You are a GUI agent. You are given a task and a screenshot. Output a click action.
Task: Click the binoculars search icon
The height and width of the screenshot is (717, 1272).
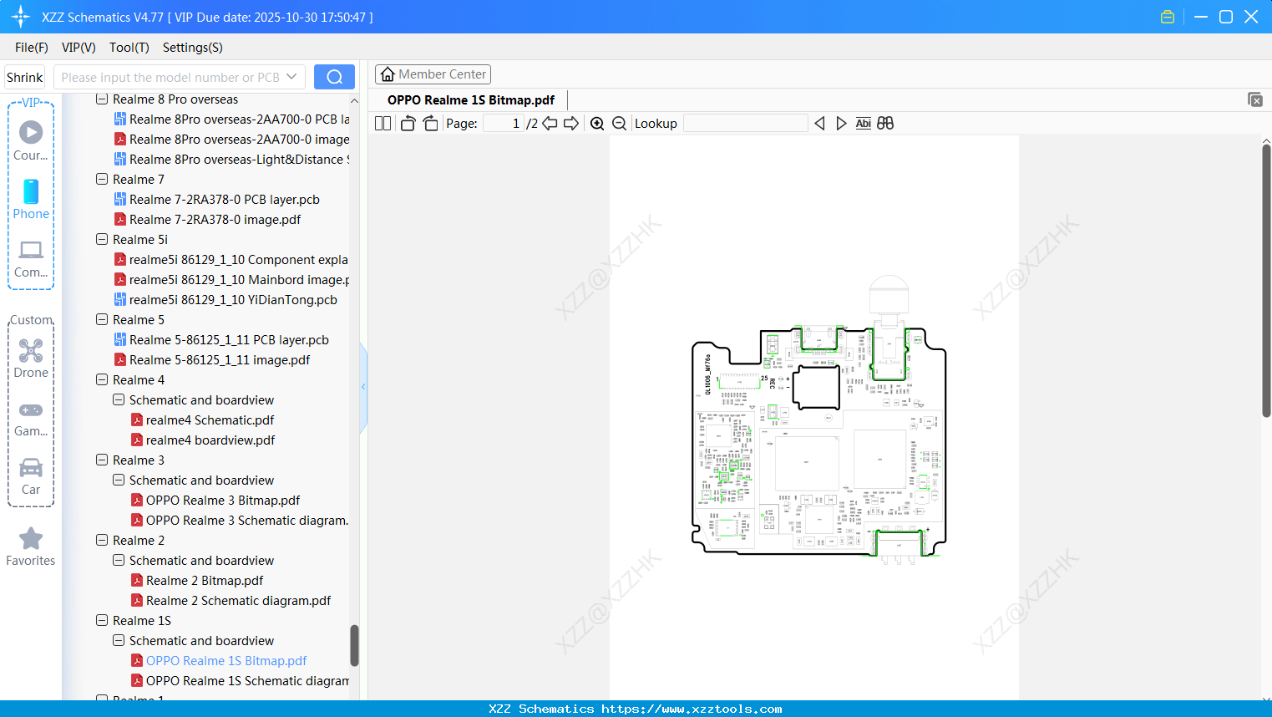pyautogui.click(x=885, y=124)
